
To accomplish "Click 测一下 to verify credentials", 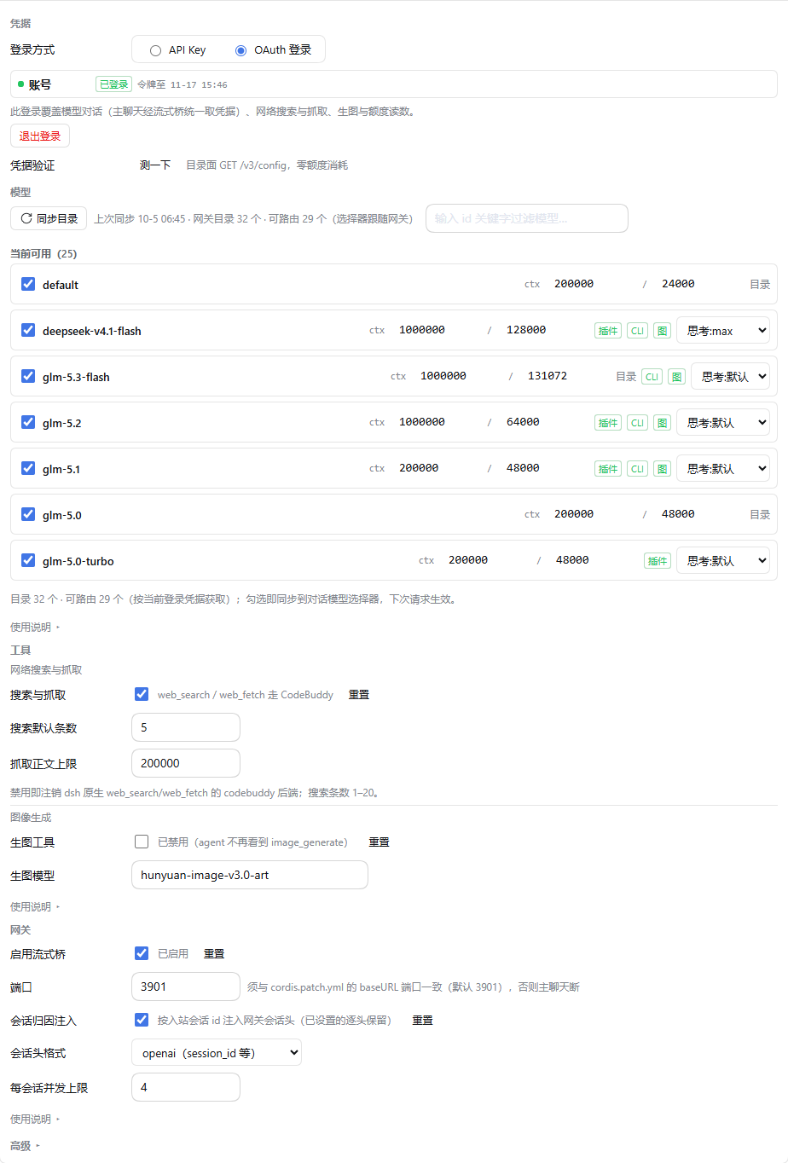I will (155, 165).
